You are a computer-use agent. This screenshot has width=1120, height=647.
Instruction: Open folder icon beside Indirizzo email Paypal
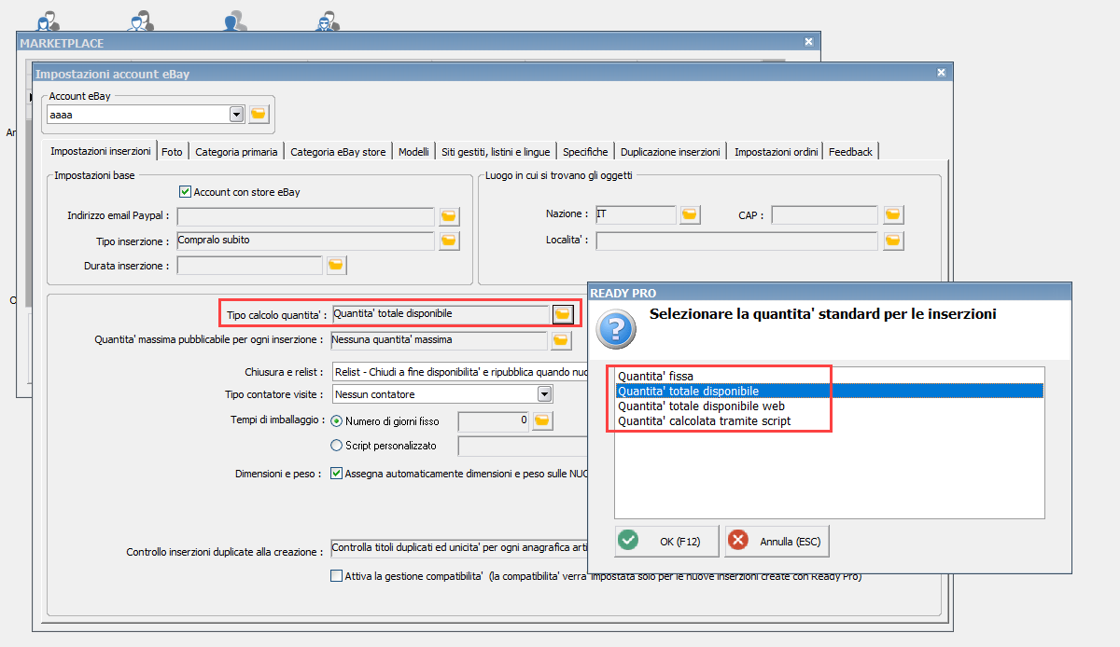pyautogui.click(x=449, y=216)
